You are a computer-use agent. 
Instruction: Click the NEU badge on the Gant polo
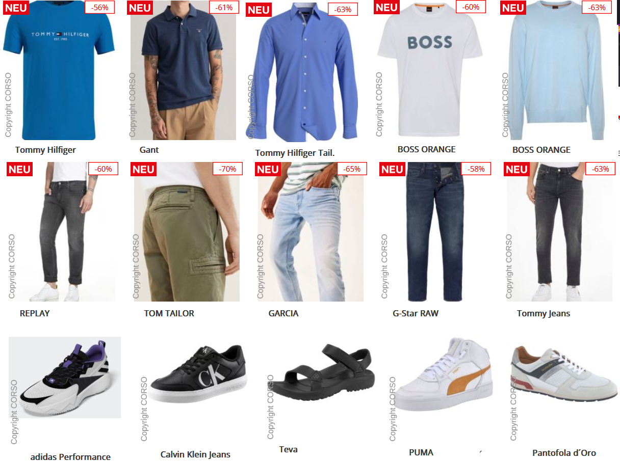tap(140, 8)
